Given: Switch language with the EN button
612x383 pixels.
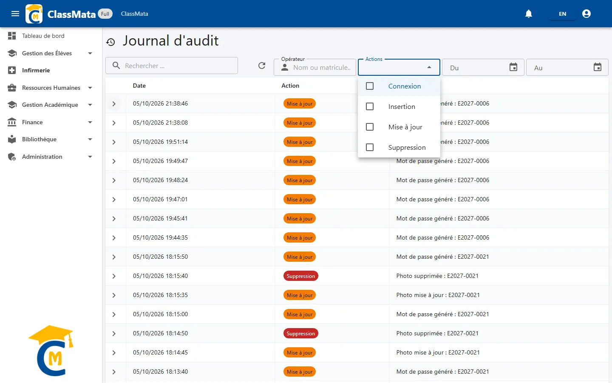Looking at the screenshot, I should click(x=563, y=14).
